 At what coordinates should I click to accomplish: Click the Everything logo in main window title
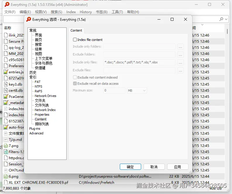pos(7,4)
